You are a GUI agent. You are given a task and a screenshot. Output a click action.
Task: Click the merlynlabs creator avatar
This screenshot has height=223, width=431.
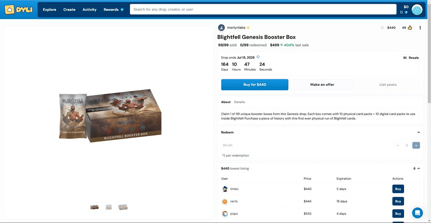pyautogui.click(x=222, y=28)
